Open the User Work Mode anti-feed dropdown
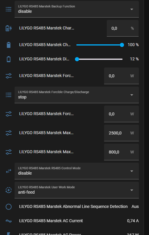 (77, 190)
